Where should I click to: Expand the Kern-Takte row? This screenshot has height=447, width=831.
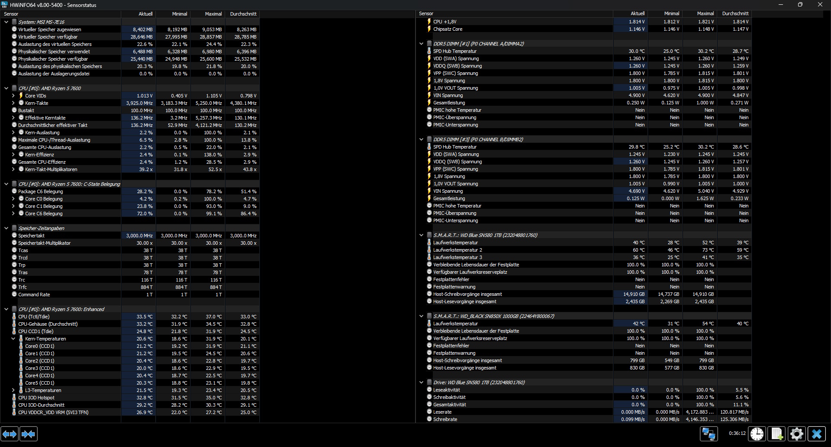[x=13, y=103]
